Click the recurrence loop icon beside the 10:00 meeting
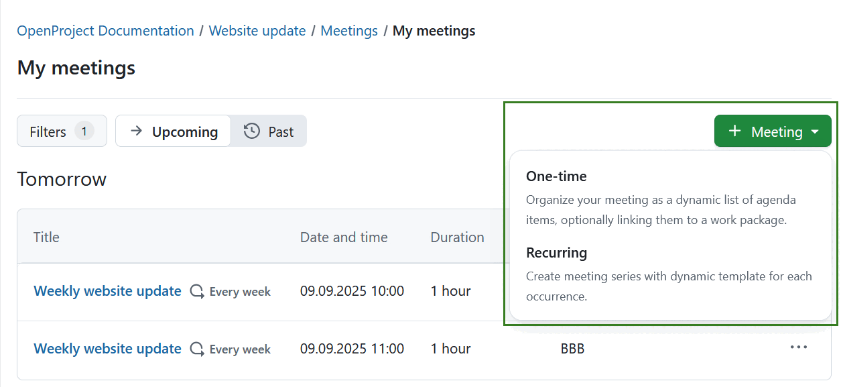This screenshot has width=841, height=387. tap(196, 291)
